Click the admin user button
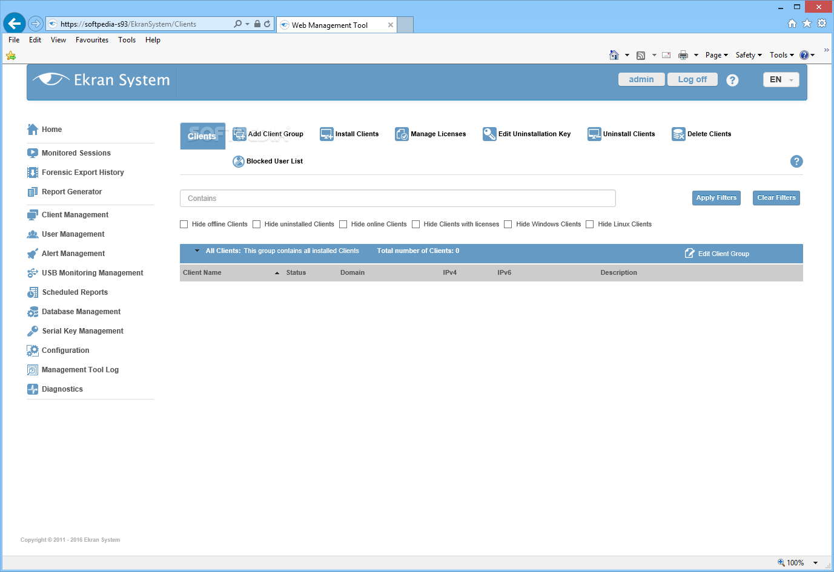 pos(641,80)
